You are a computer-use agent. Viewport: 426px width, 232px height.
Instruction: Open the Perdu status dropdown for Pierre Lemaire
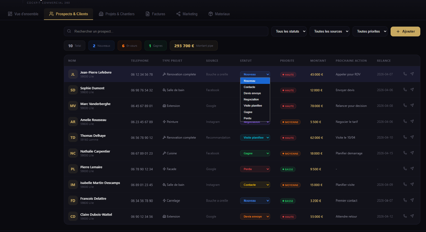[x=255, y=169]
